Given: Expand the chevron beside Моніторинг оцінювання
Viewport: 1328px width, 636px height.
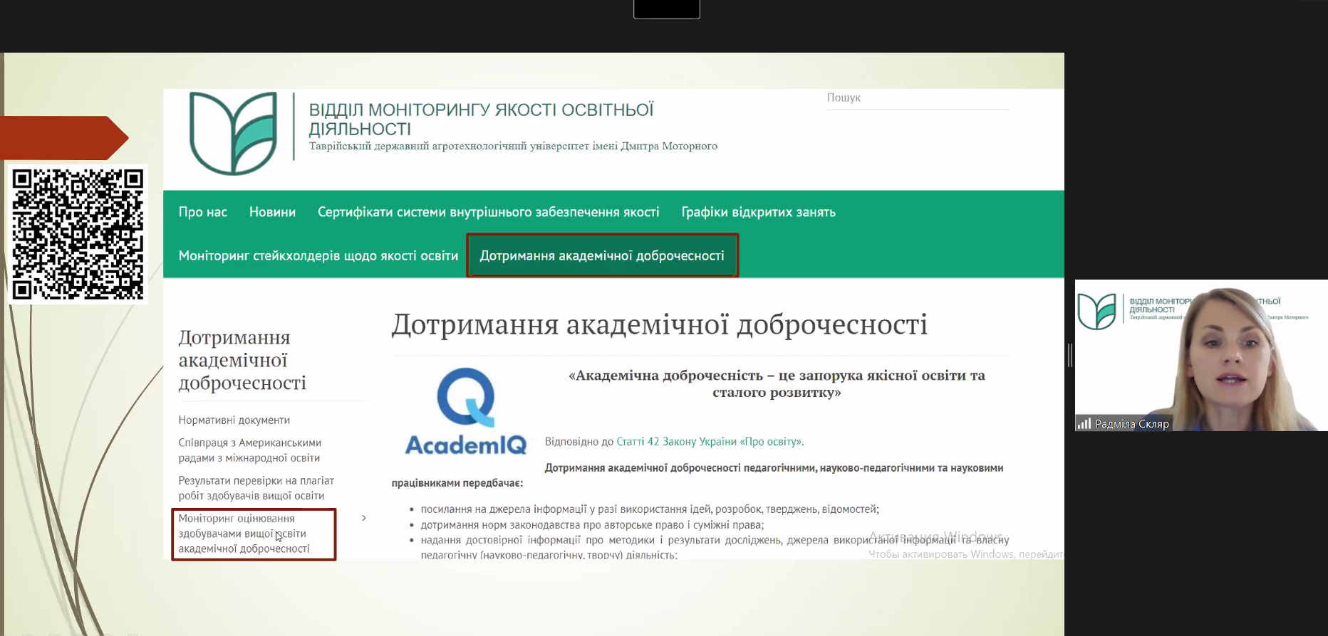Looking at the screenshot, I should 364,518.
